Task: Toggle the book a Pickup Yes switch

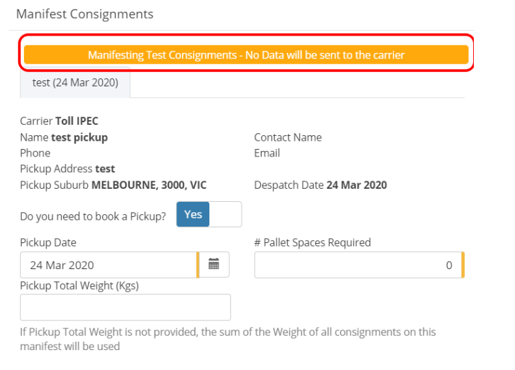Action: pos(193,214)
